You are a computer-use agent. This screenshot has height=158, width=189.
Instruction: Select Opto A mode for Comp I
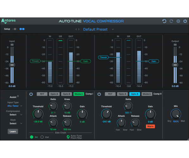point(54,94)
